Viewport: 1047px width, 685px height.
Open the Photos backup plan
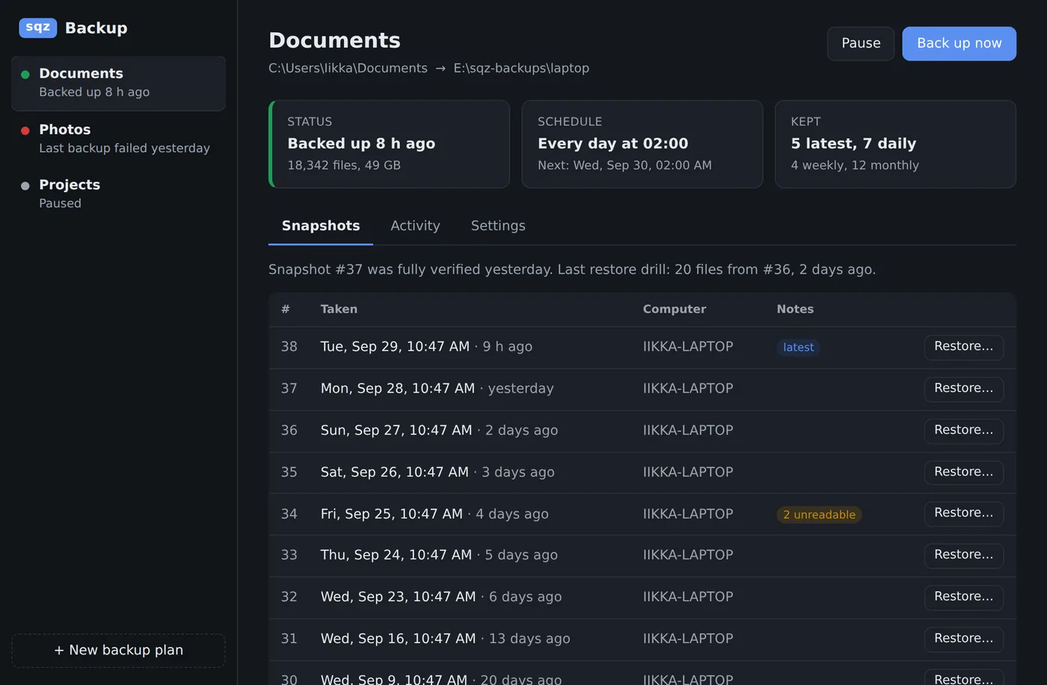click(x=118, y=138)
